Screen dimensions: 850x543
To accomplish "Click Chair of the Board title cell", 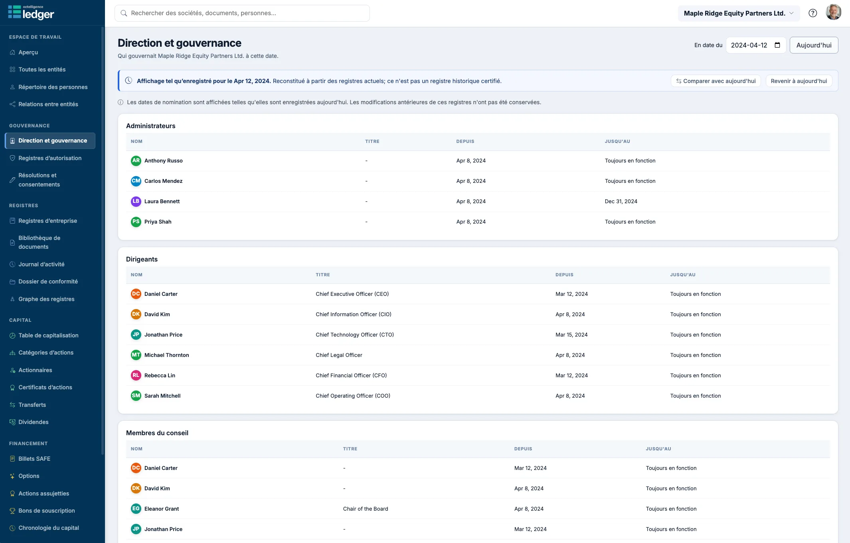I will (x=366, y=509).
